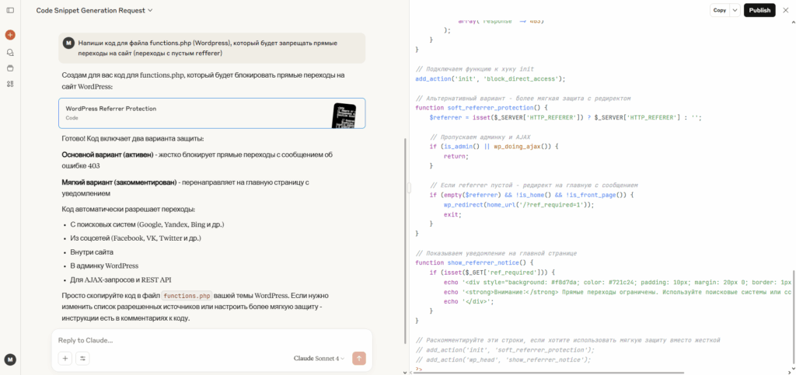Start a new chat with the orange plus

tap(10, 35)
